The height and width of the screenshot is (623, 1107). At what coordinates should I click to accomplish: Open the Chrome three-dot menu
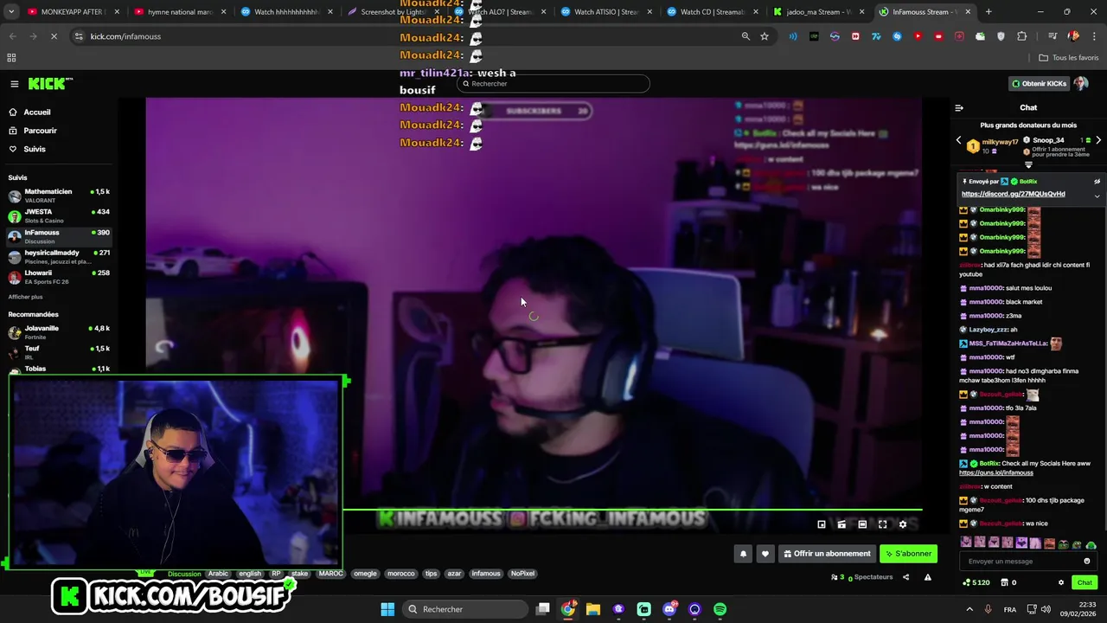pyautogui.click(x=1093, y=36)
